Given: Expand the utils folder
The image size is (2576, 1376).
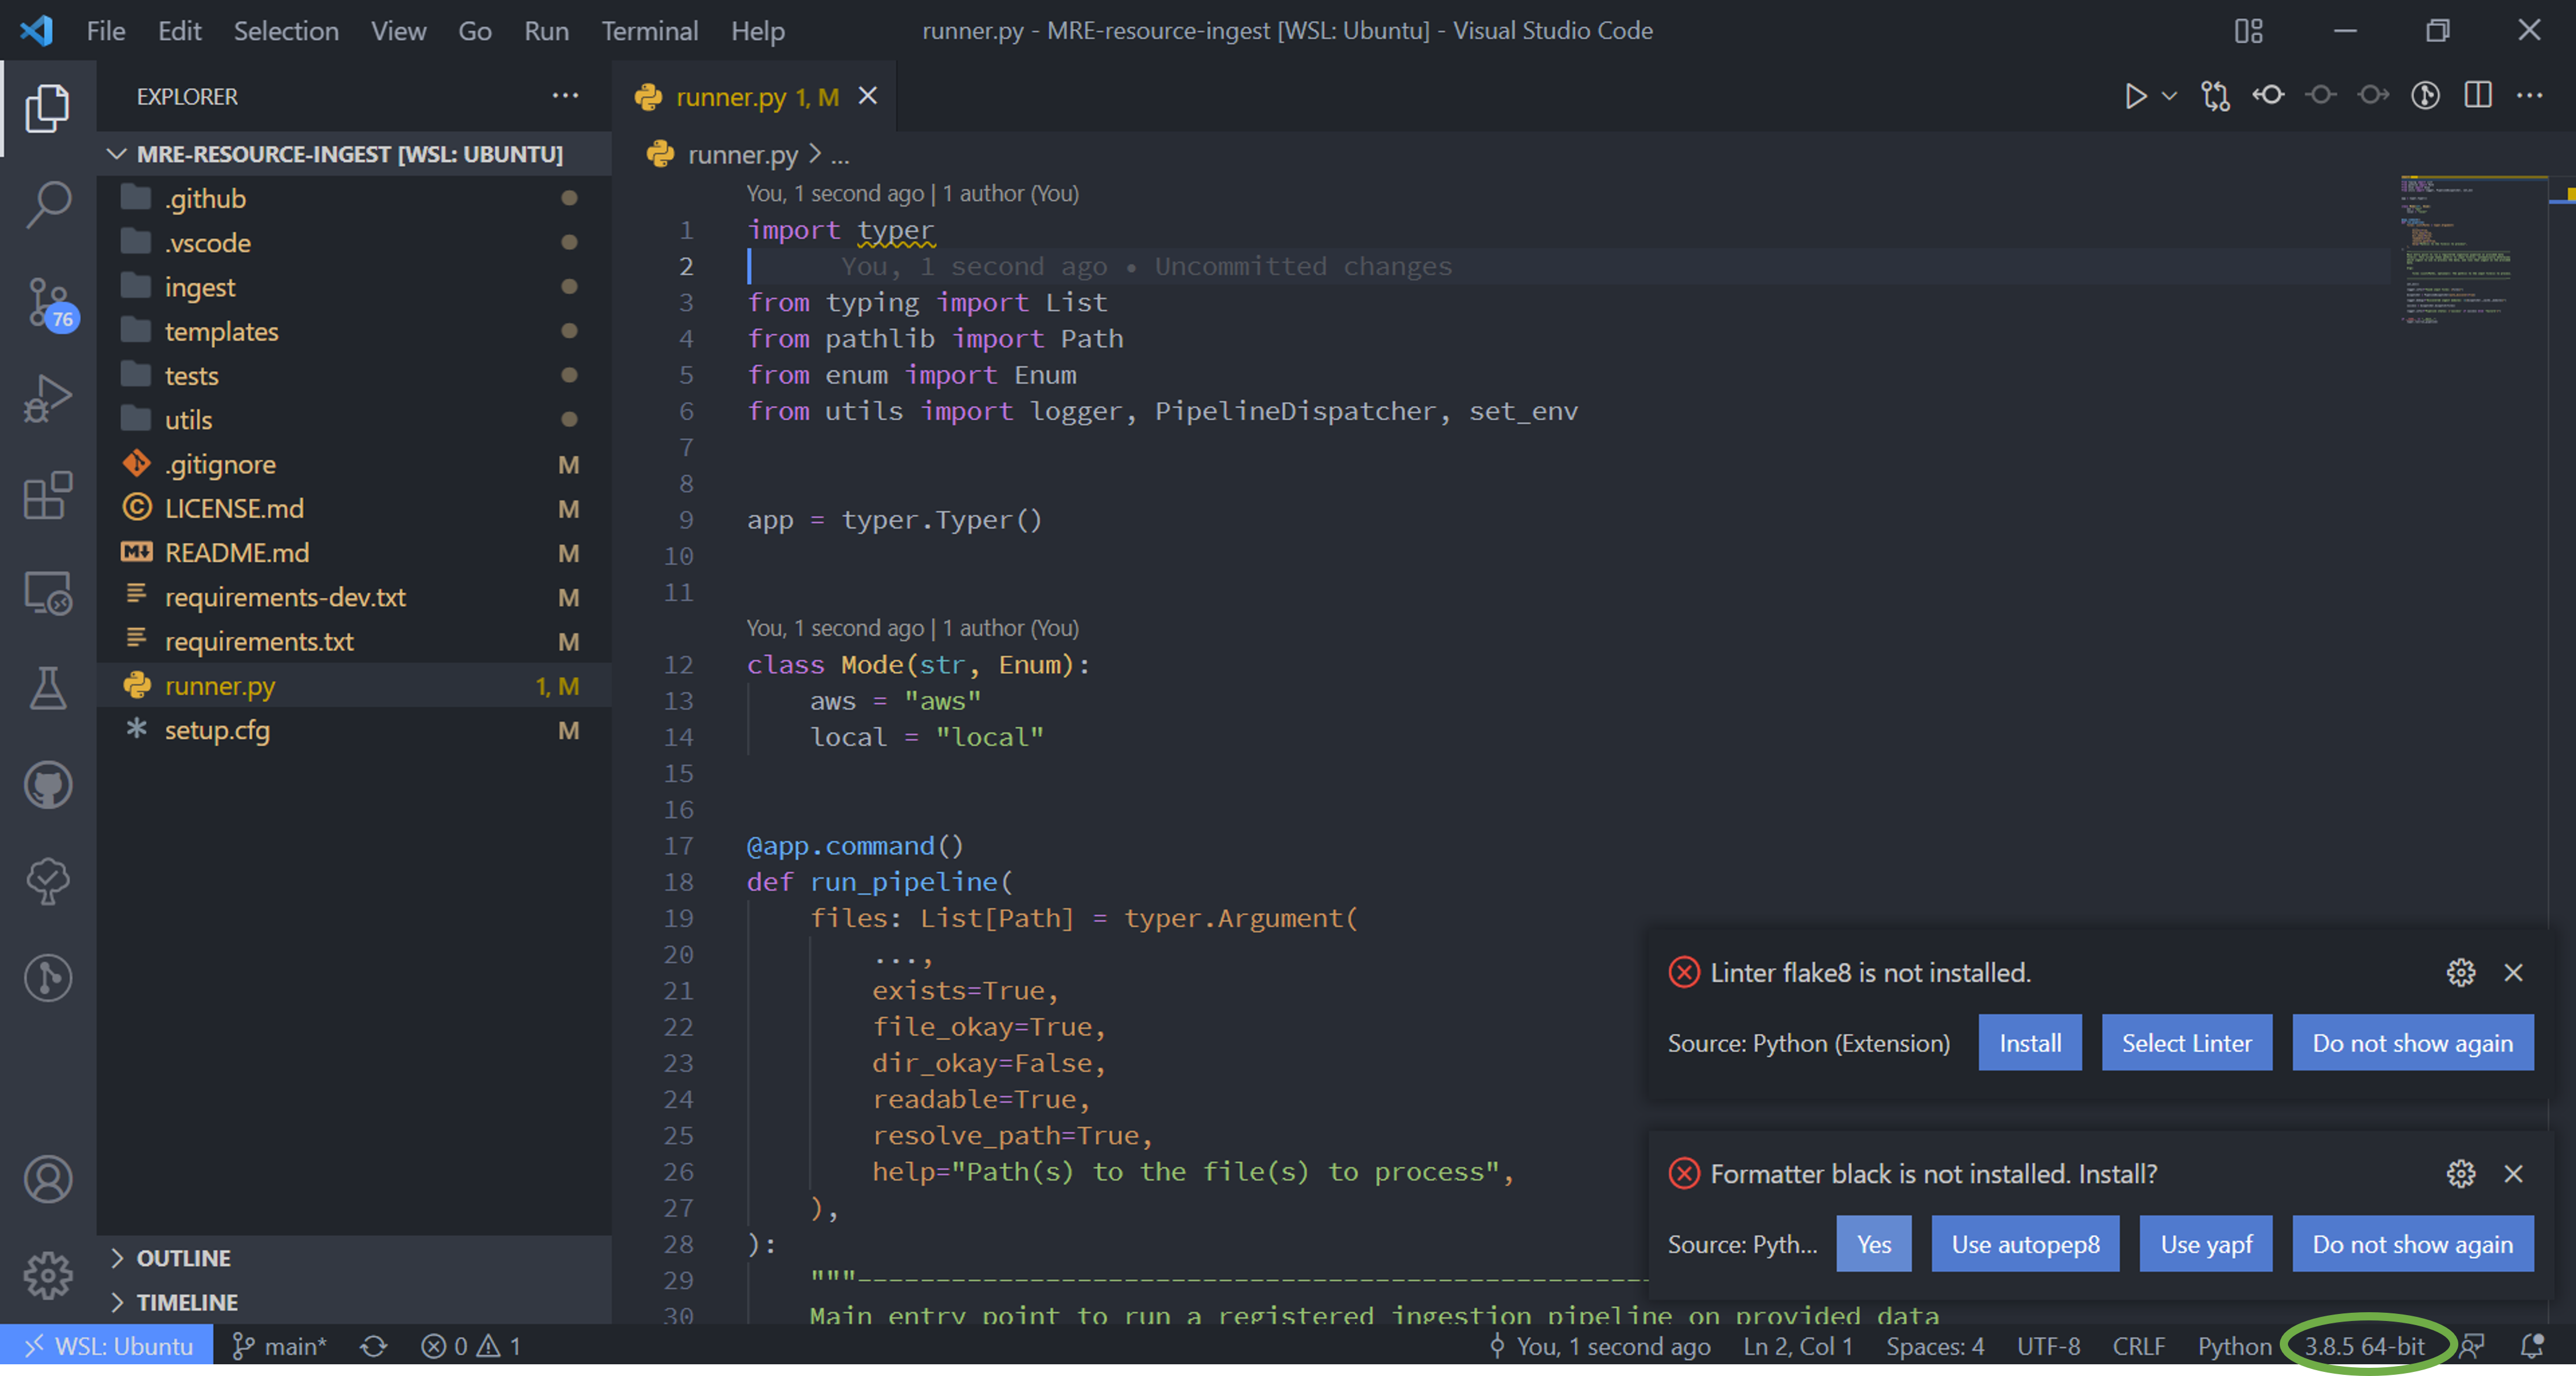Looking at the screenshot, I should click(354, 420).
